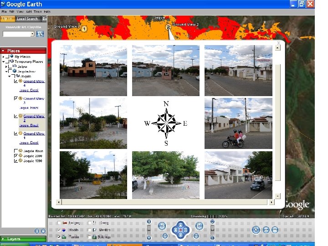The width and height of the screenshot is (328, 246).
Task: Uncheck Ground View 2 in Places
Action: point(15,116)
